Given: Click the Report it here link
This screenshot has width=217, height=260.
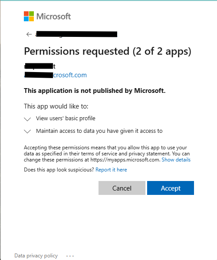Looking at the screenshot, I should pyautogui.click(x=111, y=170).
